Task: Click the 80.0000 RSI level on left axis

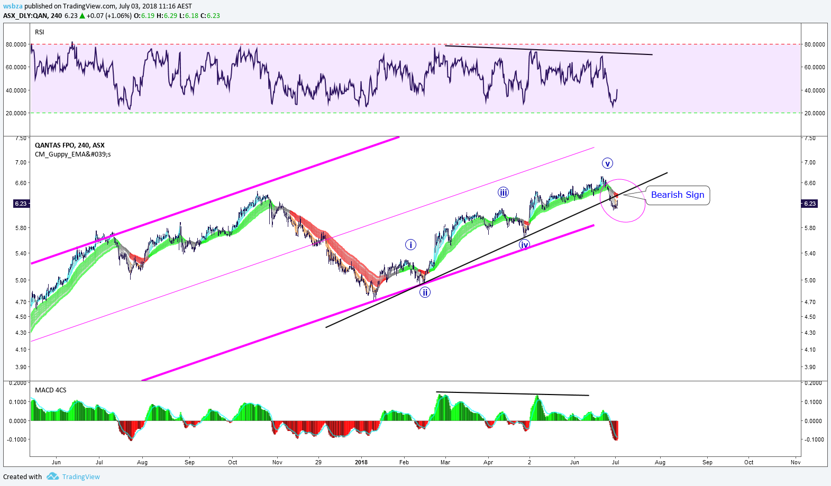Action: (16, 45)
